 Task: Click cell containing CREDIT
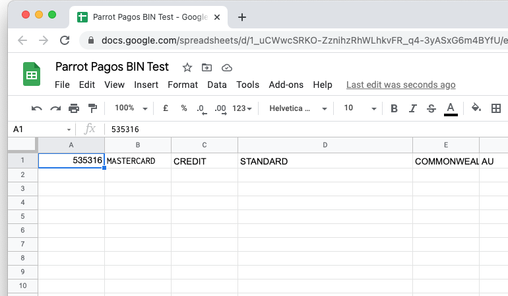(205, 161)
